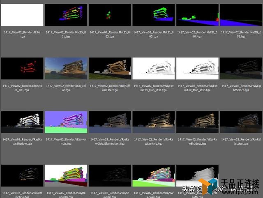
Task: Click the file name "1417_View02_Render.VRayRawShadow.tga"
Action: click(197, 141)
